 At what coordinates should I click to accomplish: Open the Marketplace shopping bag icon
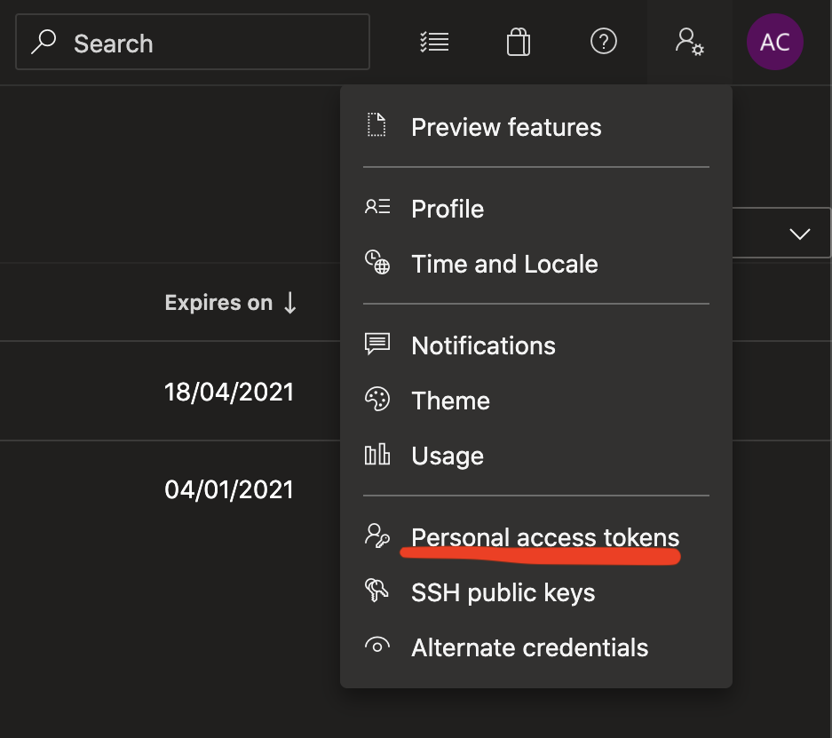(519, 42)
